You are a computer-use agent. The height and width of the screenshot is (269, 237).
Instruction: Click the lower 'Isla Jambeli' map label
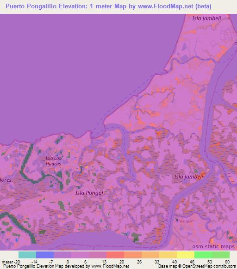click(189, 177)
